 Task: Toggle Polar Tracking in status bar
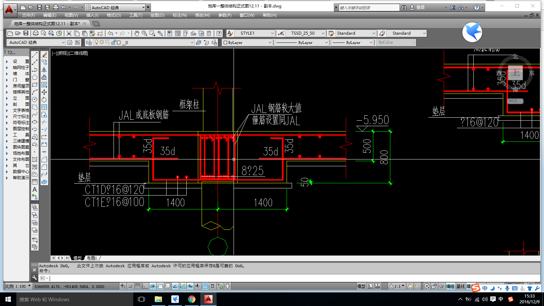(x=153, y=286)
